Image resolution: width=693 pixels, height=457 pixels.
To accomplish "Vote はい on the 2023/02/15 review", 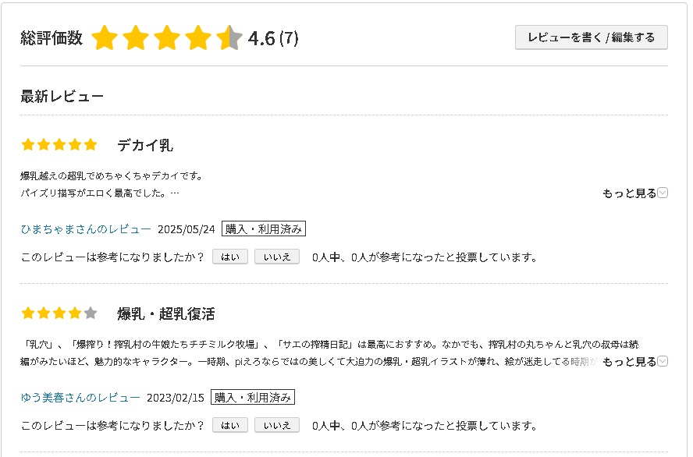I will [229, 425].
